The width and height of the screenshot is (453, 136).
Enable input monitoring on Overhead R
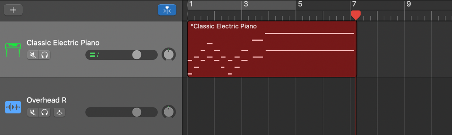[60, 112]
